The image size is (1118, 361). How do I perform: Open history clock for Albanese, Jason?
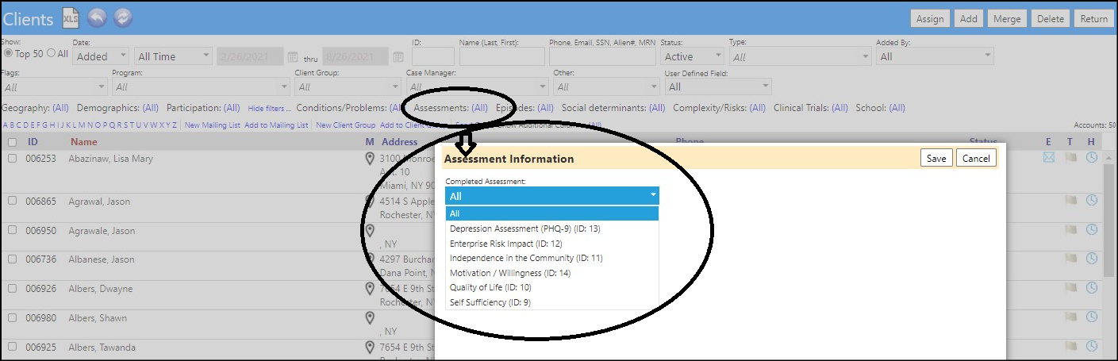1091,259
